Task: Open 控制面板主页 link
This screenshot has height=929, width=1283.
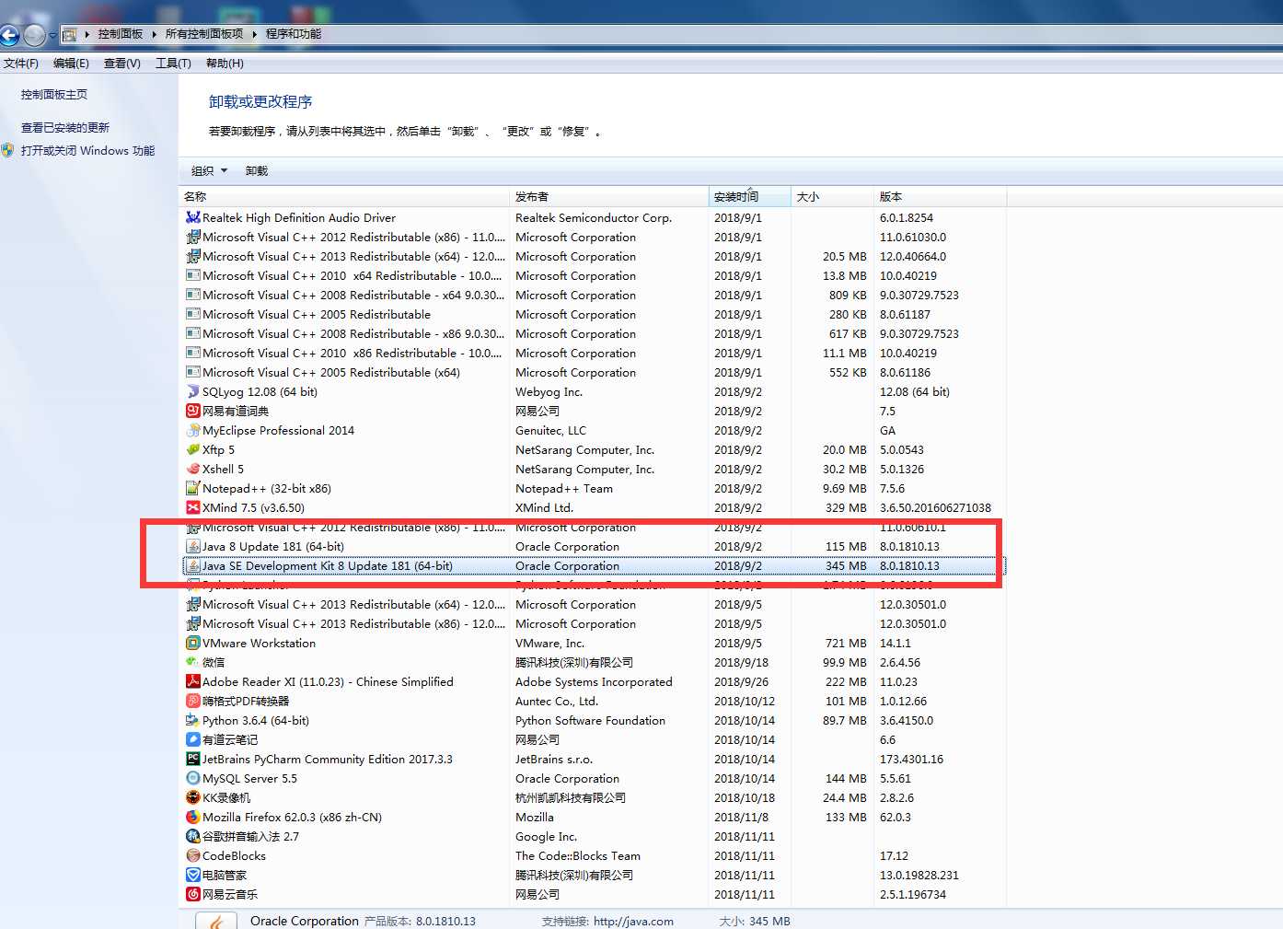Action: [x=54, y=95]
